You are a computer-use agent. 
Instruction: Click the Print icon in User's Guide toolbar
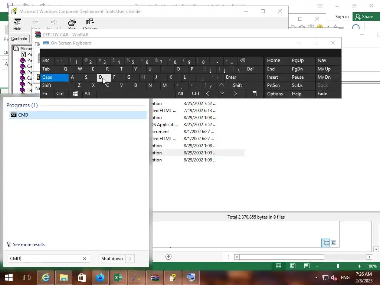tap(72, 24)
